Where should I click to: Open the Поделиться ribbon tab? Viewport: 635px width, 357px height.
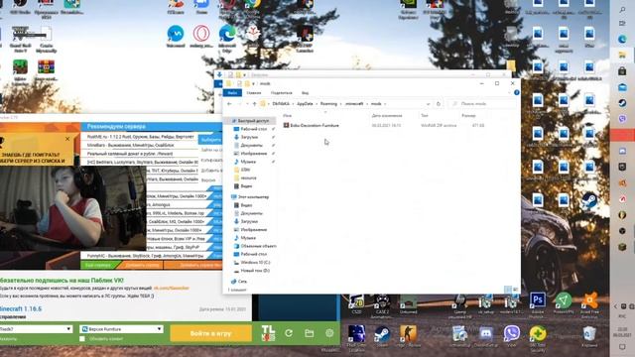coord(281,92)
